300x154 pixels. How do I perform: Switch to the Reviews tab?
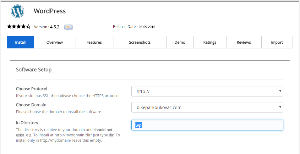[244, 42]
